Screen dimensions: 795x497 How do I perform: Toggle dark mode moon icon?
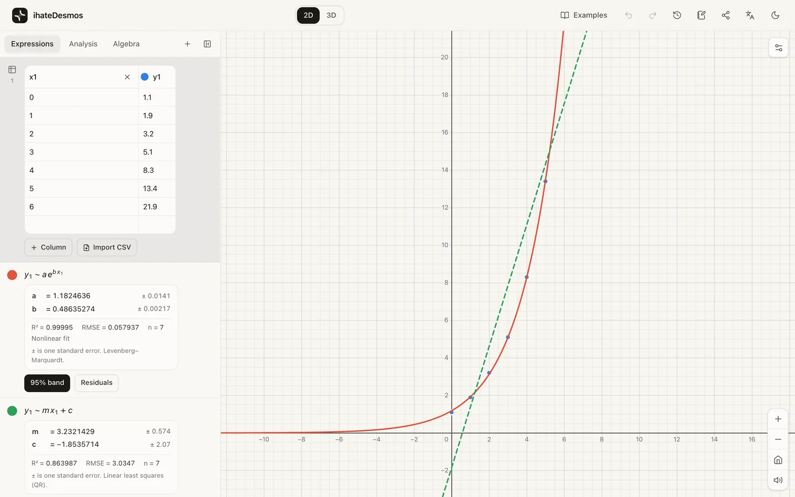775,15
